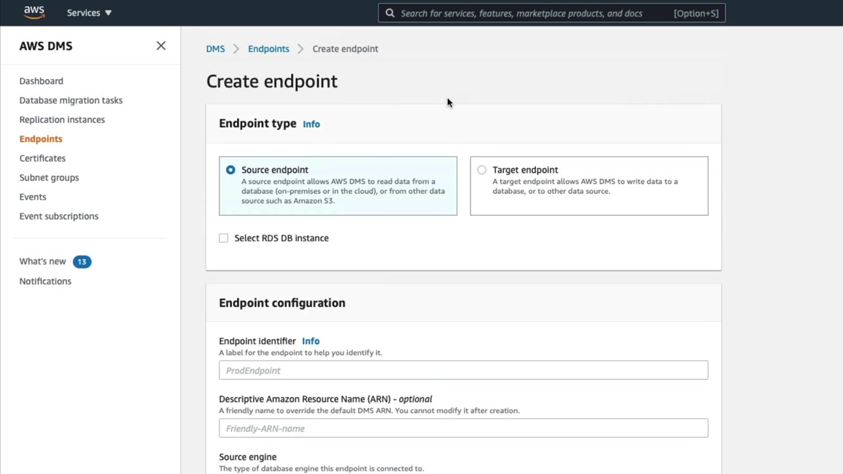
Task: Focus the Descriptive ARN input field
Action: point(463,428)
